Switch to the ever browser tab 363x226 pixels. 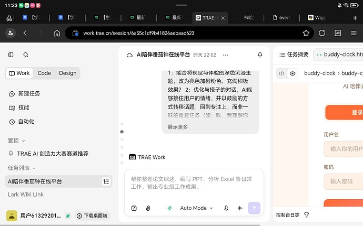(281, 18)
